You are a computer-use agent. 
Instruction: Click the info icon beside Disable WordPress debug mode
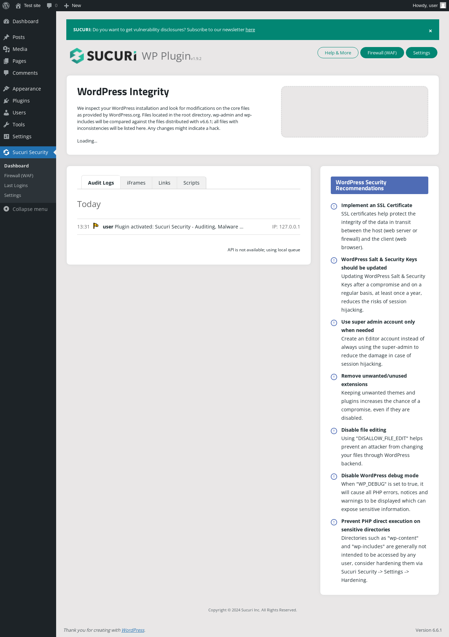pos(334,477)
